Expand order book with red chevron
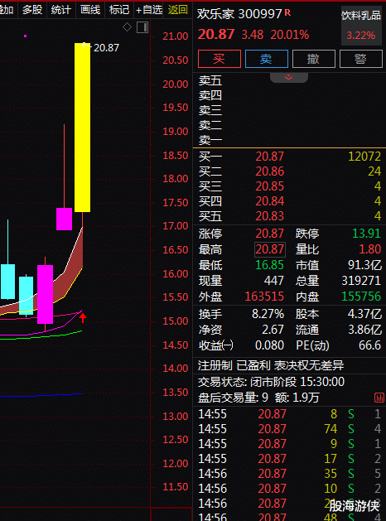The width and height of the screenshot is (386, 521). click(x=288, y=78)
